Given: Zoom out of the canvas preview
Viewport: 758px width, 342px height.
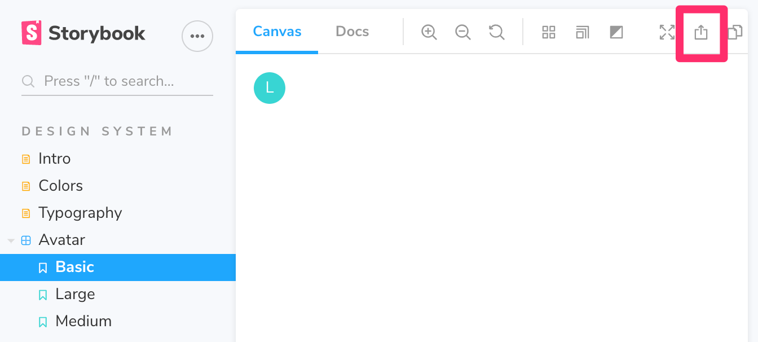Looking at the screenshot, I should pos(462,32).
